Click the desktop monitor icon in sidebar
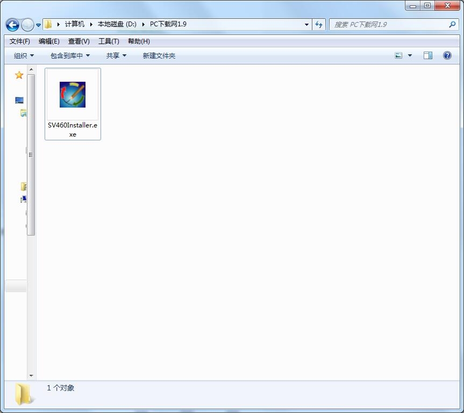Screen dimensions: 464x413 19,101
